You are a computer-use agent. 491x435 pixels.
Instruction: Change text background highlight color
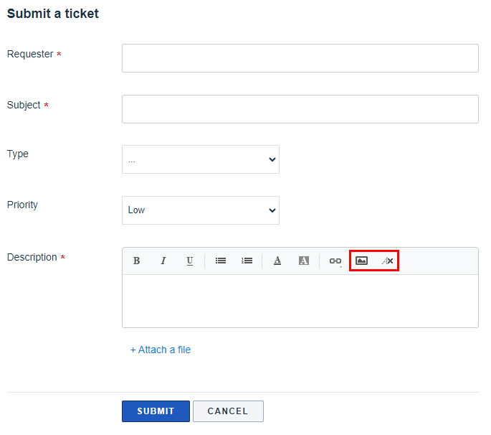click(x=304, y=261)
